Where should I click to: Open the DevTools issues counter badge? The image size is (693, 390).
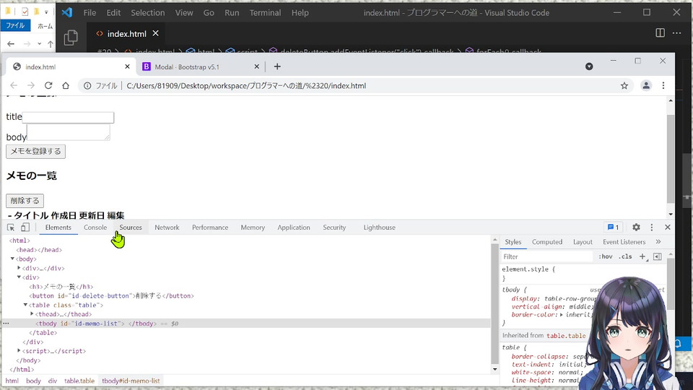[613, 227]
